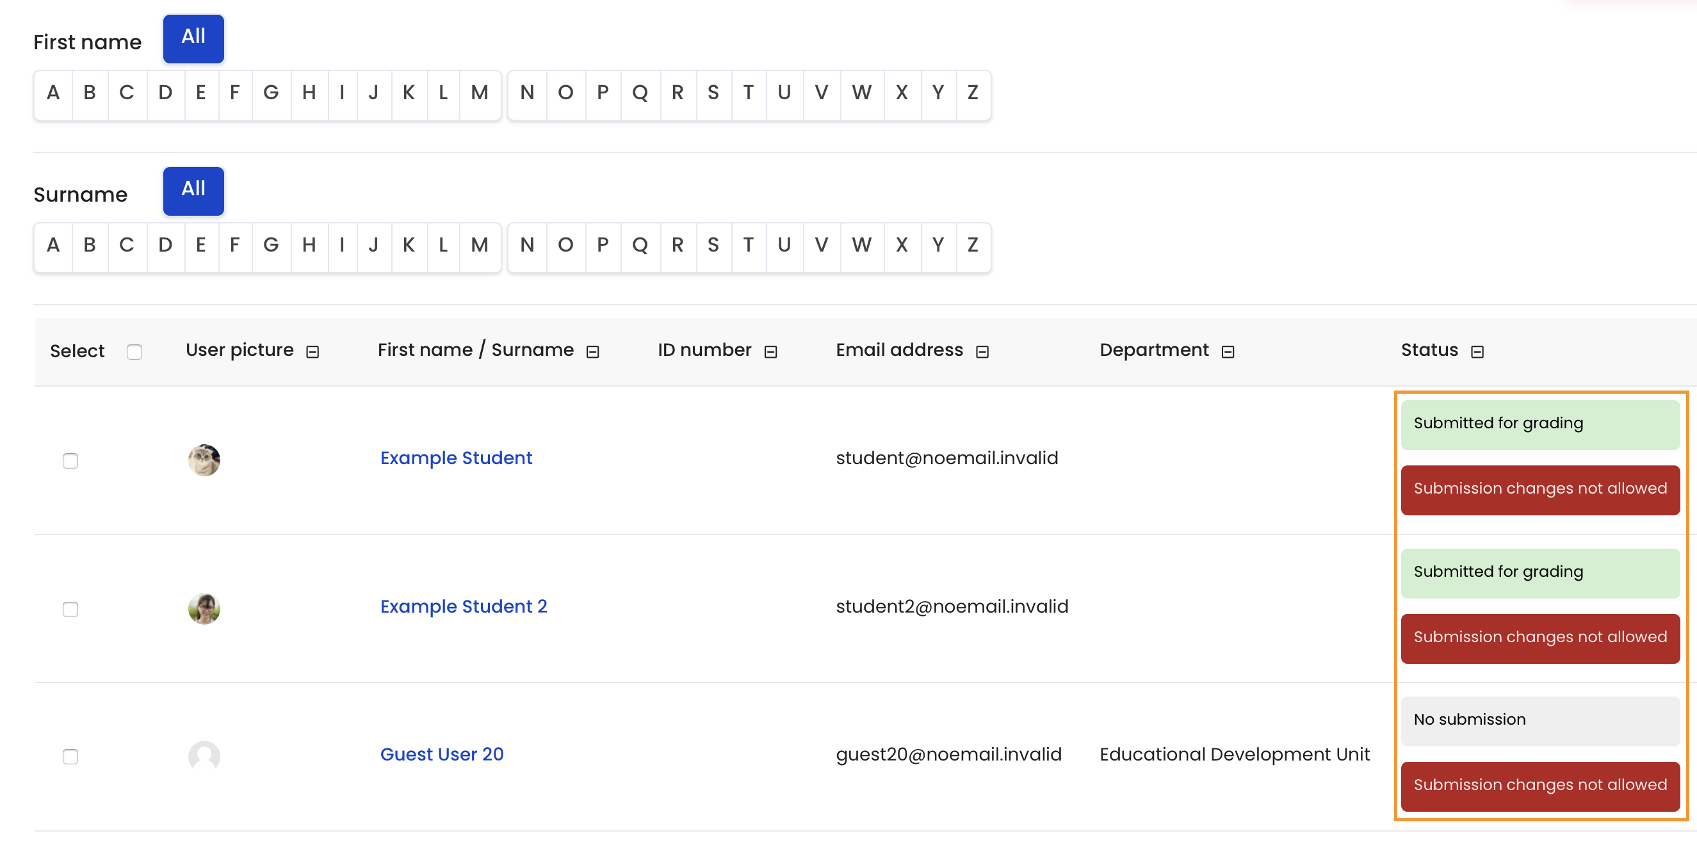Filter Surname by letter O
This screenshot has width=1697, height=854.
(565, 247)
